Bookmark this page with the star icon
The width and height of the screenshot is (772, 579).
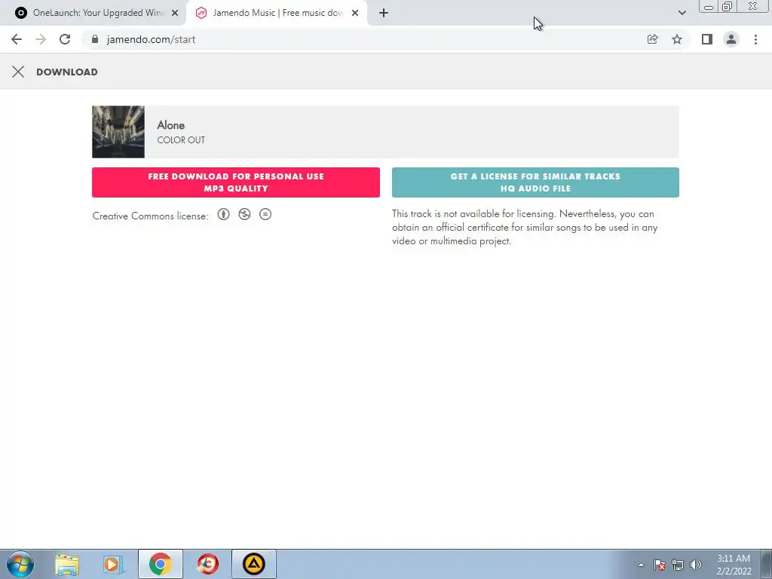(677, 39)
